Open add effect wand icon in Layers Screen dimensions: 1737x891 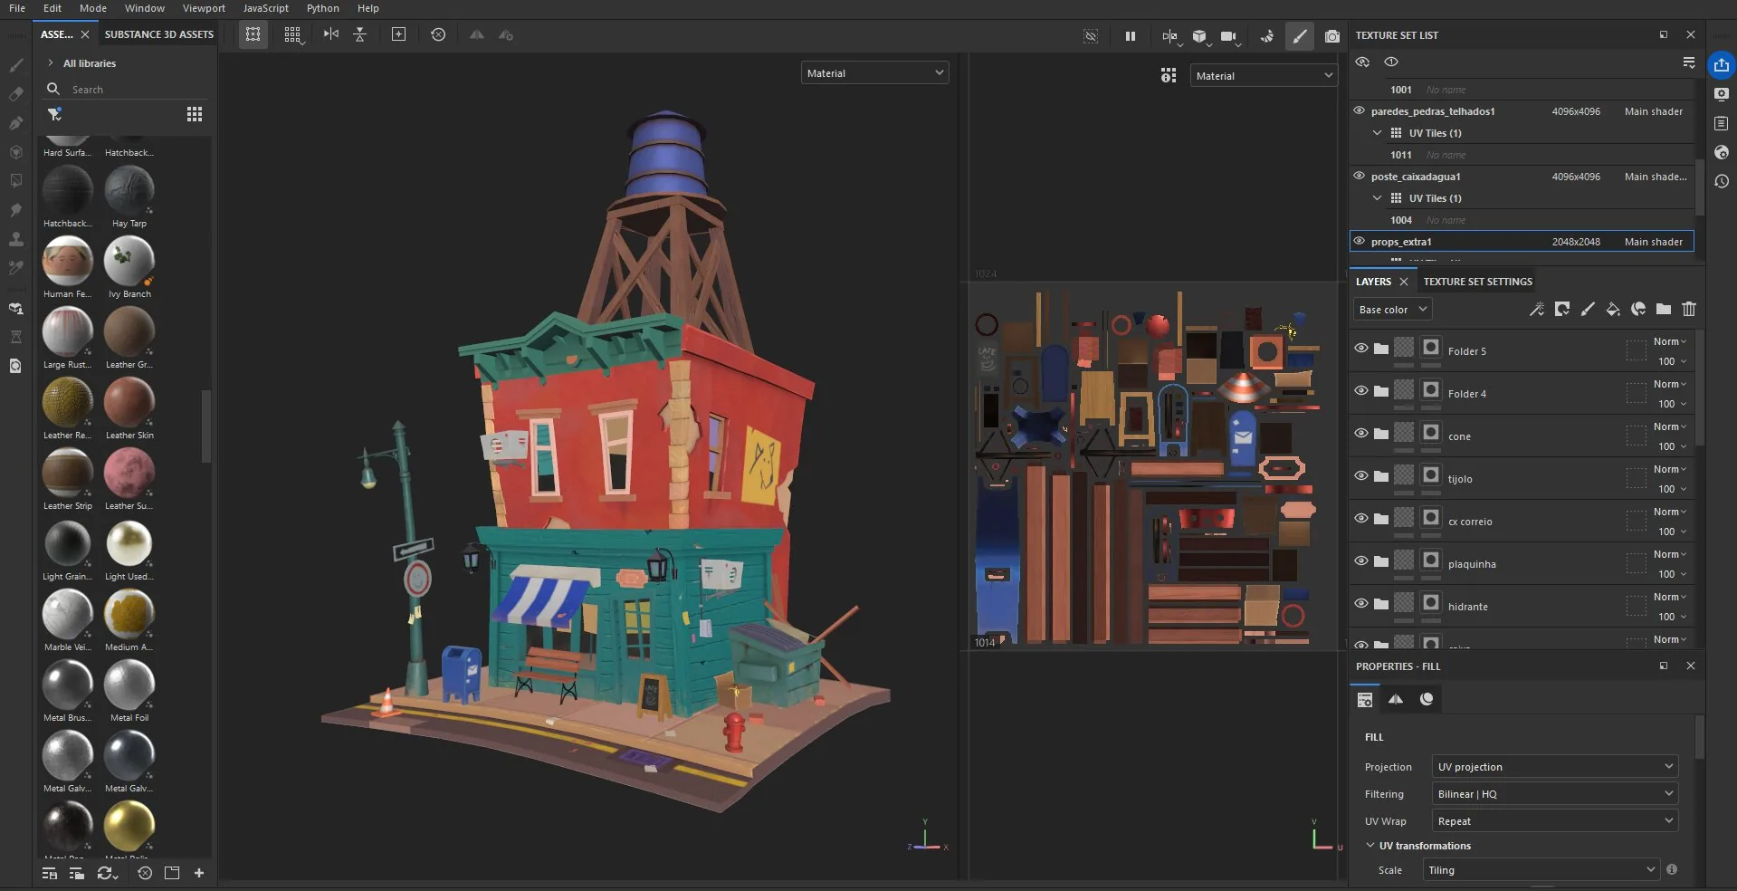(x=1537, y=310)
